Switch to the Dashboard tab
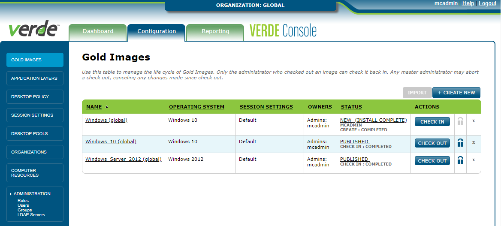Image resolution: width=501 pixels, height=226 pixels. tap(98, 31)
